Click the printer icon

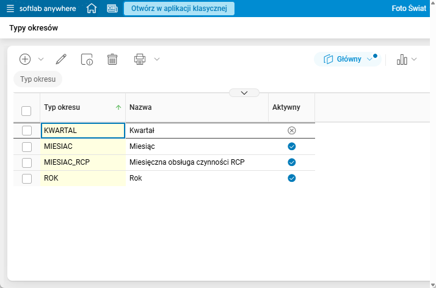coord(140,59)
